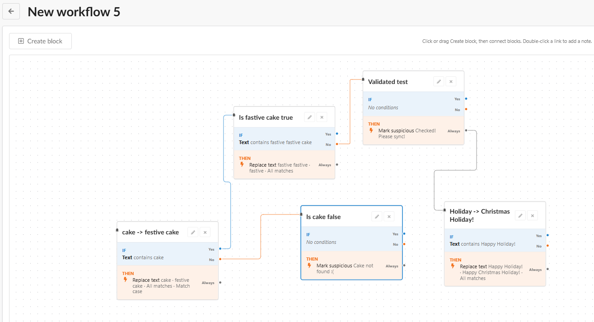
Task: Go back using the arrow button
Action: pos(11,11)
